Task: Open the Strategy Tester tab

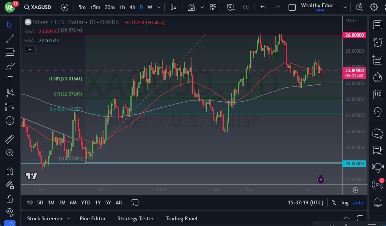Action: [x=135, y=218]
